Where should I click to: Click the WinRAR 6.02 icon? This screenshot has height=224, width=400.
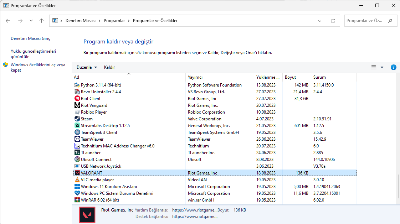(x=77, y=200)
